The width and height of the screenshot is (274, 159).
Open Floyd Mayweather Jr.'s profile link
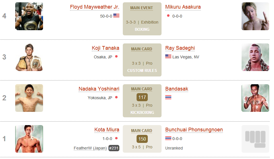tap(94, 7)
